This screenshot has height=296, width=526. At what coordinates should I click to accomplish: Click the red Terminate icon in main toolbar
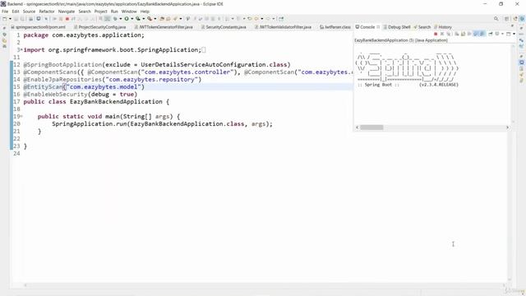click(67, 19)
